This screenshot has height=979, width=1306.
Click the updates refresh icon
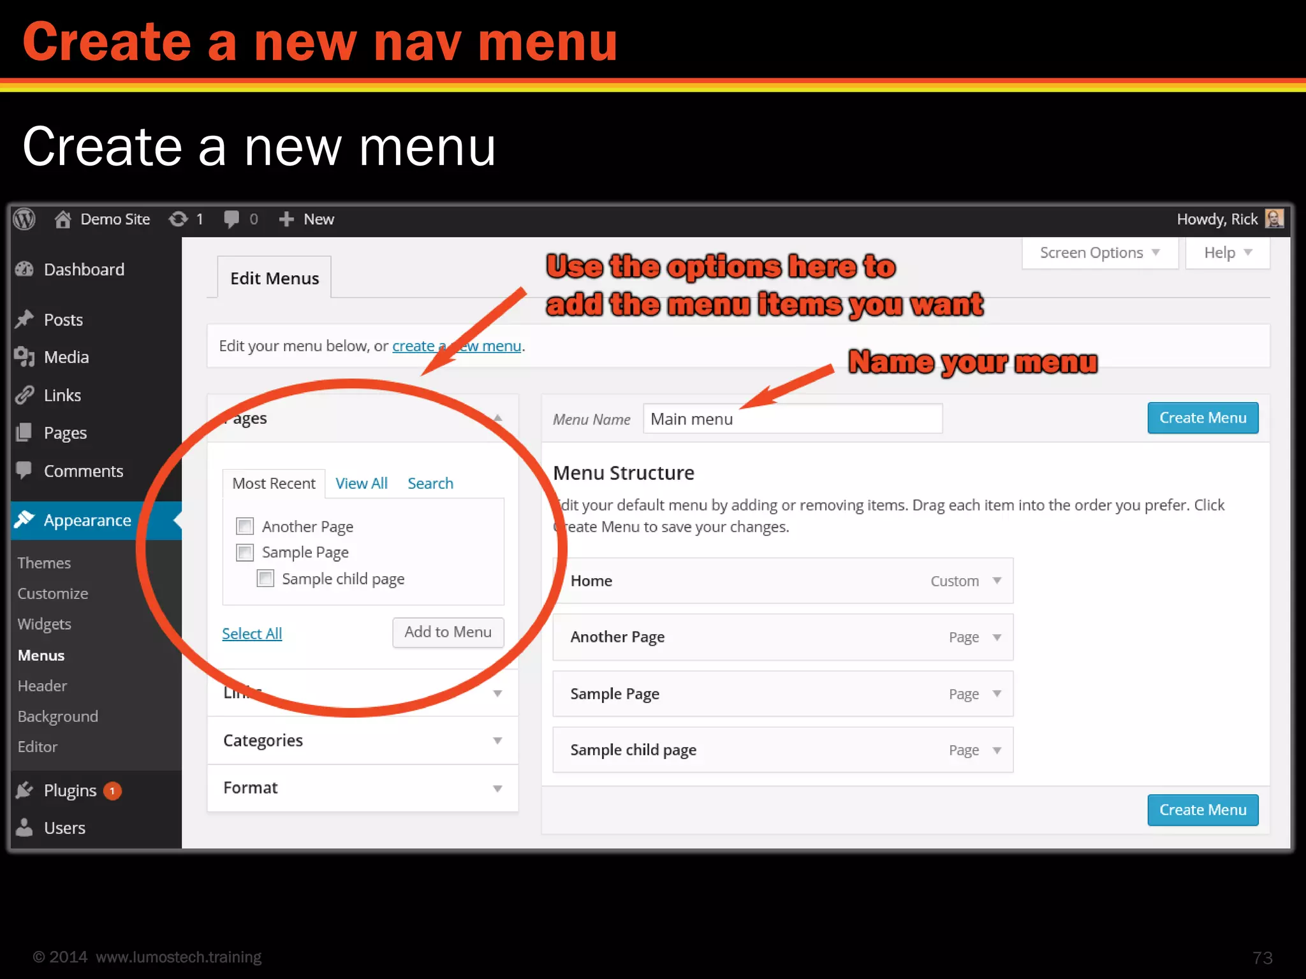pos(178,219)
